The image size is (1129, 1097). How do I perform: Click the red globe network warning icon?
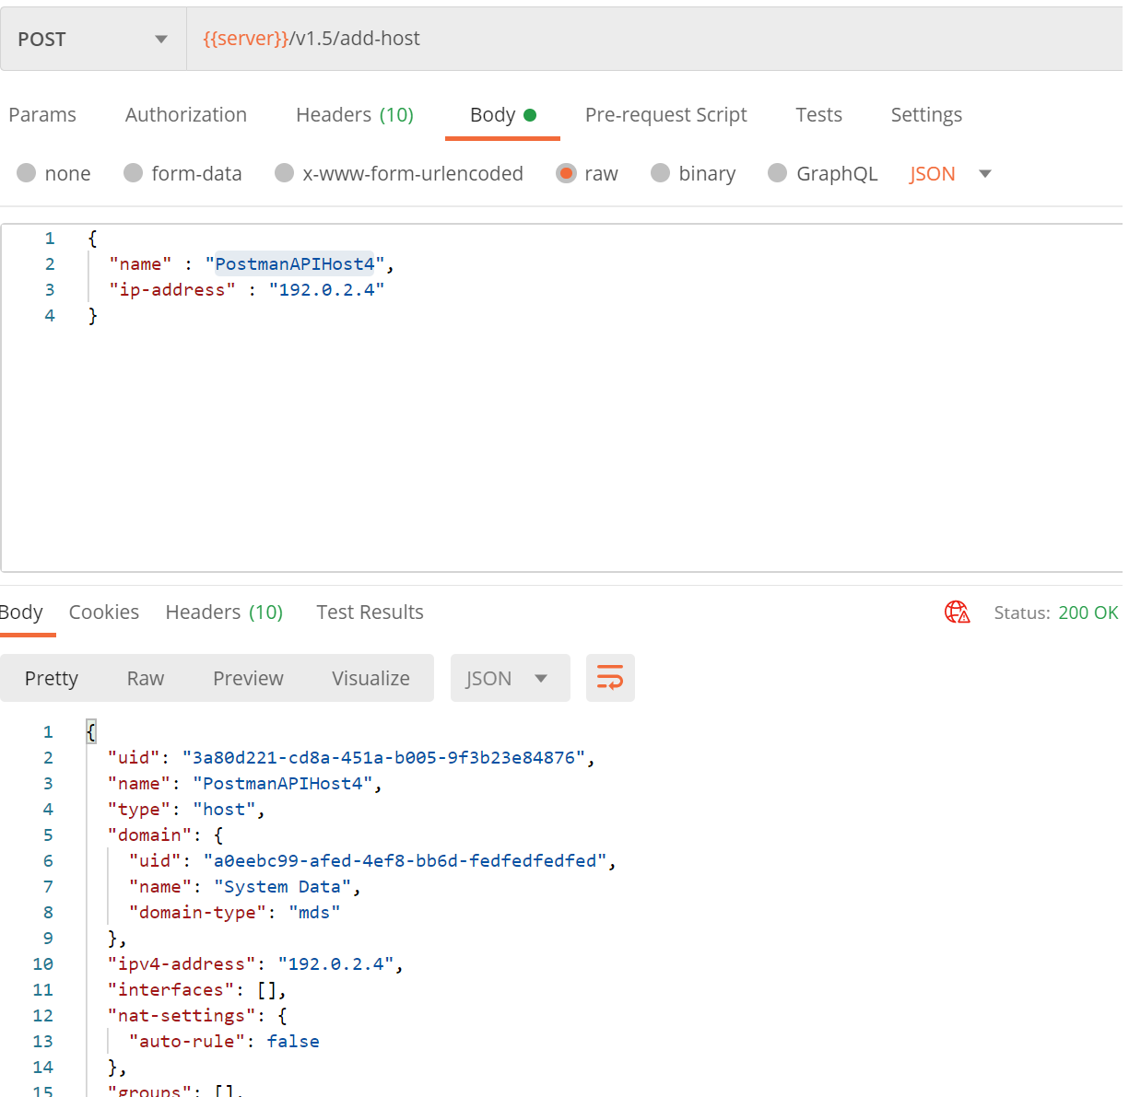(957, 613)
